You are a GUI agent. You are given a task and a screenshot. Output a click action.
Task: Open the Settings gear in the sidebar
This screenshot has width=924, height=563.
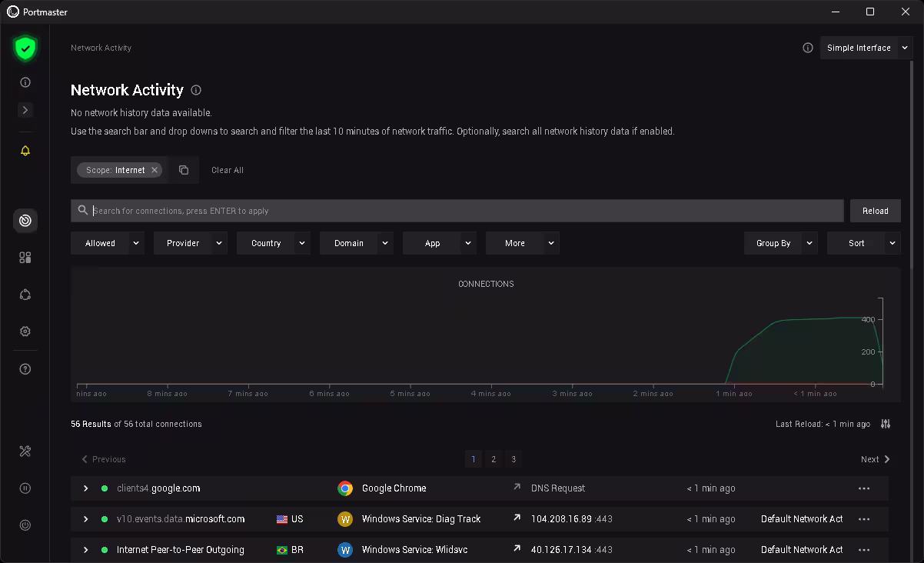(x=25, y=331)
